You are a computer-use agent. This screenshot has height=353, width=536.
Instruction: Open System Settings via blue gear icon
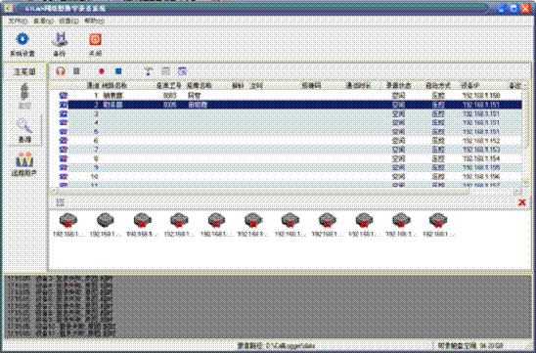pyautogui.click(x=22, y=39)
